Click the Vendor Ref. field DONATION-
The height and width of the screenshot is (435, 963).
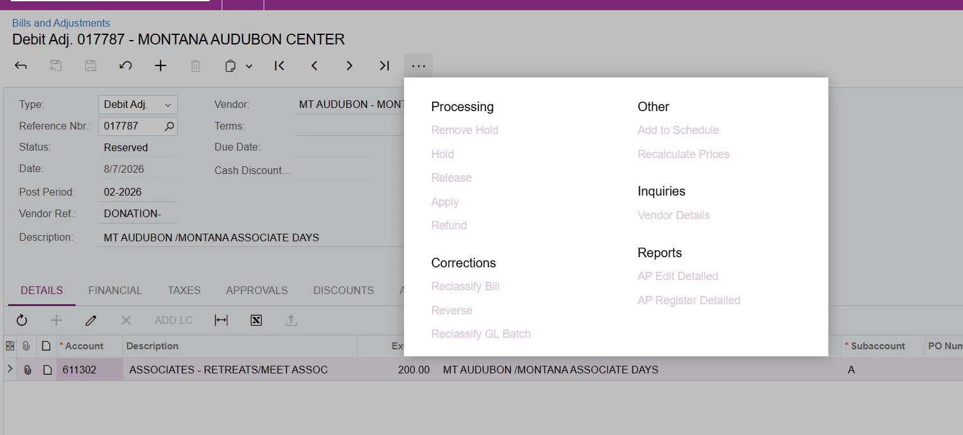(137, 214)
